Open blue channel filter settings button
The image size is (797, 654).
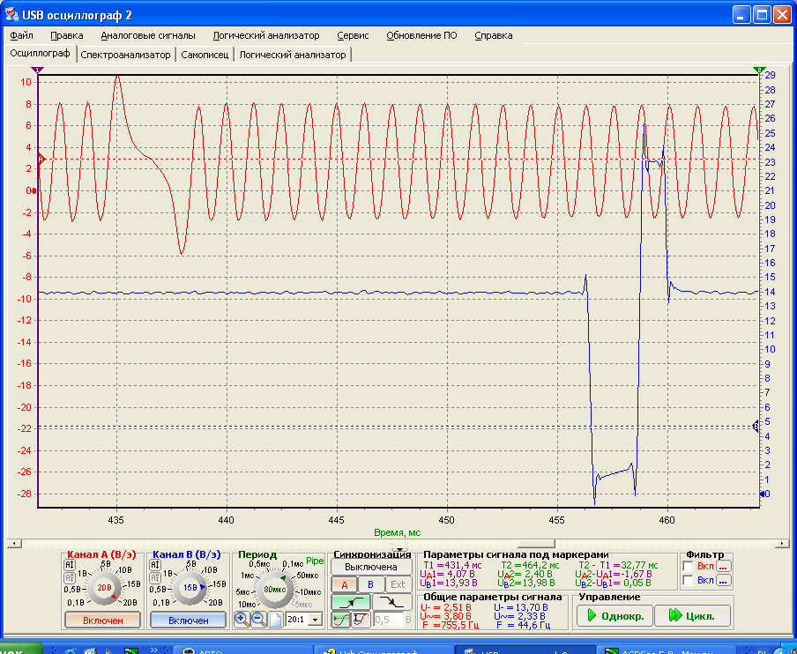point(723,580)
